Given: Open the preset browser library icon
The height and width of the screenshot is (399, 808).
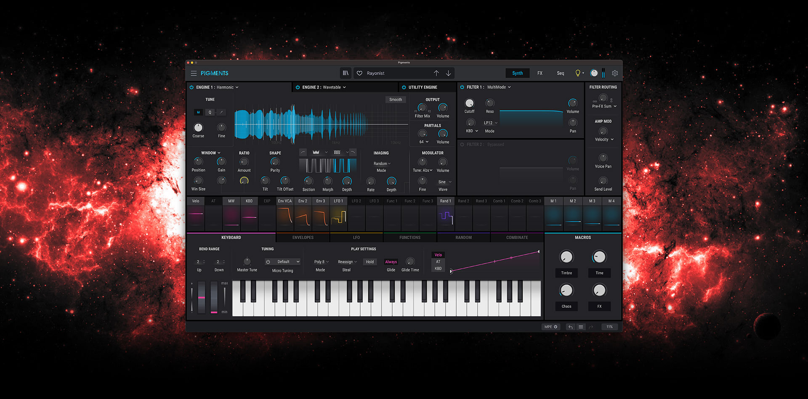Looking at the screenshot, I should [346, 73].
